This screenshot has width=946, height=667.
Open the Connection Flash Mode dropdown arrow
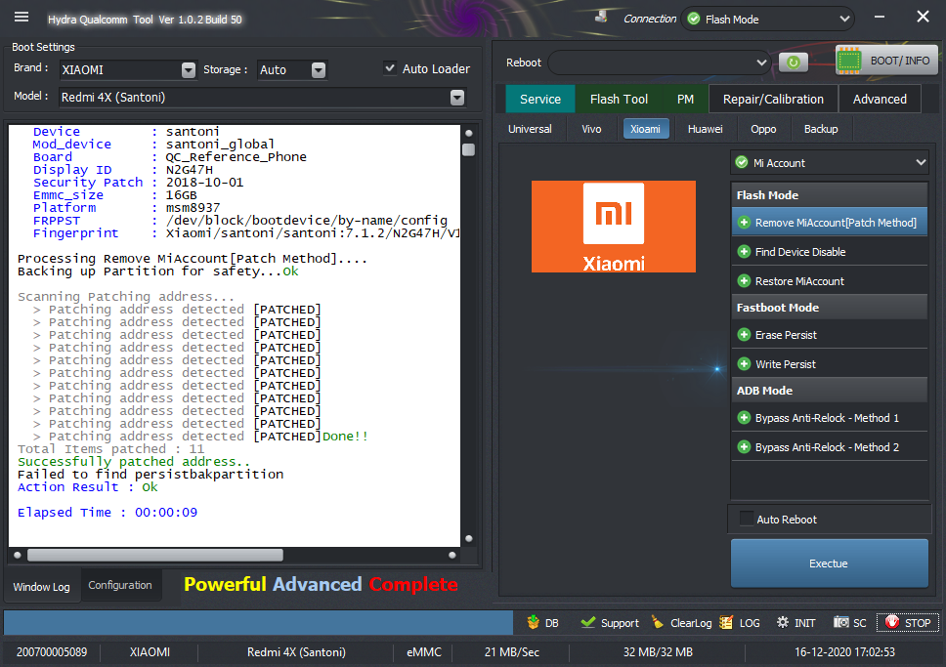[844, 19]
